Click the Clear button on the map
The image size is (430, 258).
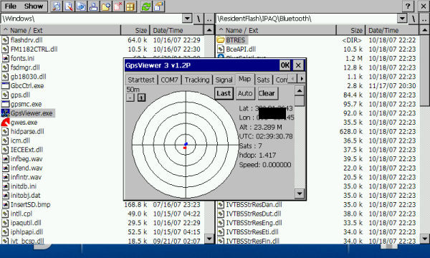click(267, 93)
